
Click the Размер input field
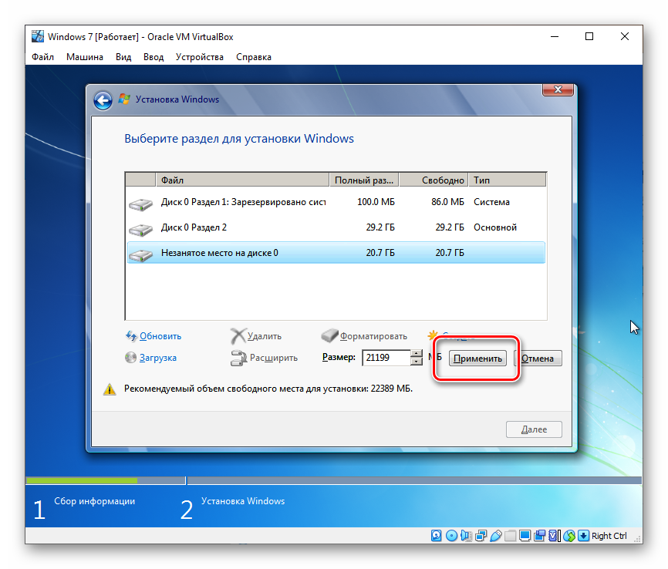tap(386, 357)
